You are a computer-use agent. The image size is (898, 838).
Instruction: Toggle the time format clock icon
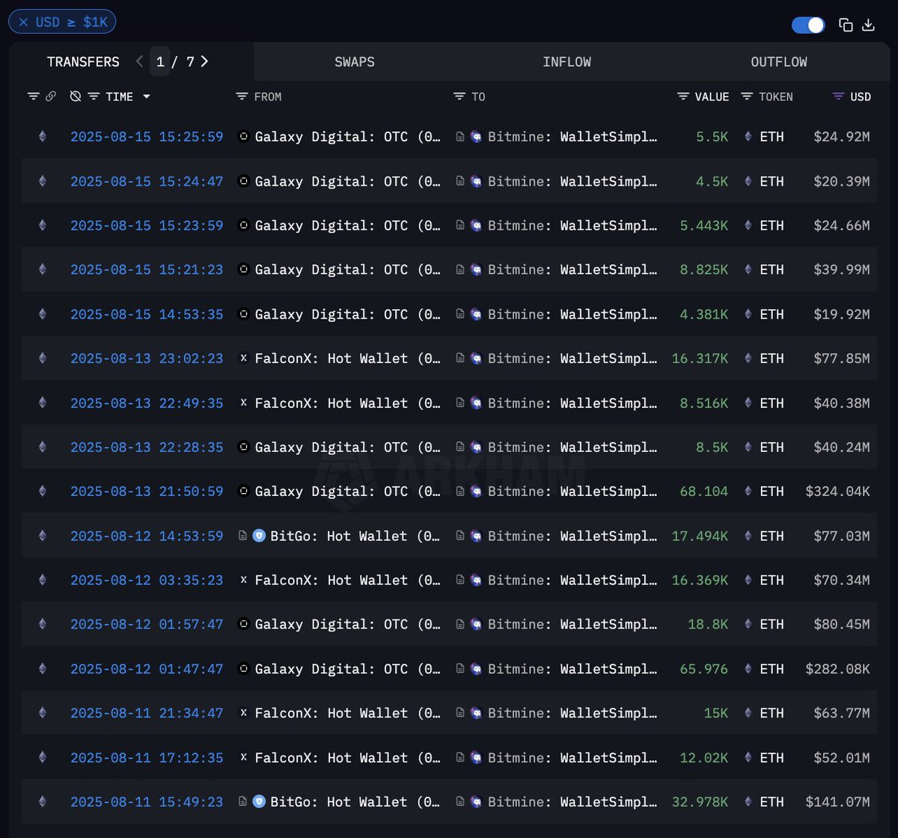click(x=75, y=97)
